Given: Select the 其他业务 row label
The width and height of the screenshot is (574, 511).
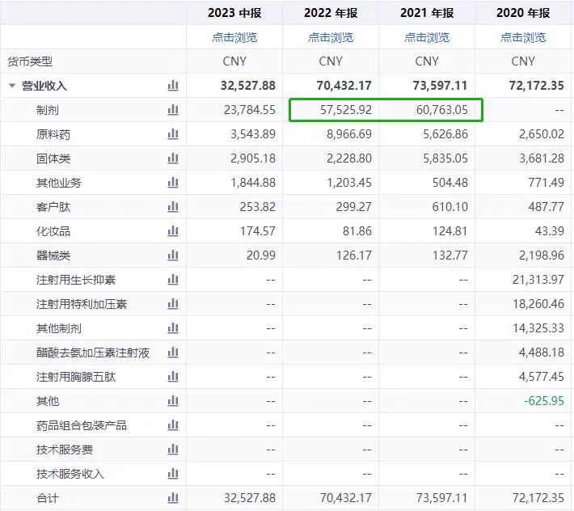Looking at the screenshot, I should 59,183.
